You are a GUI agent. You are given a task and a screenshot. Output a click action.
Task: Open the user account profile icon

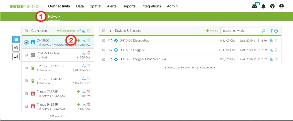coord(281,6)
